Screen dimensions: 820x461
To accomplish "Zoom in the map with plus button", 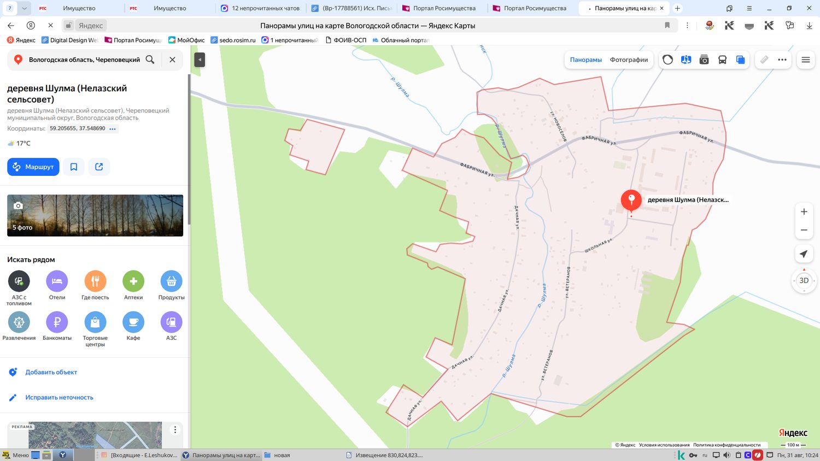I will click(804, 211).
